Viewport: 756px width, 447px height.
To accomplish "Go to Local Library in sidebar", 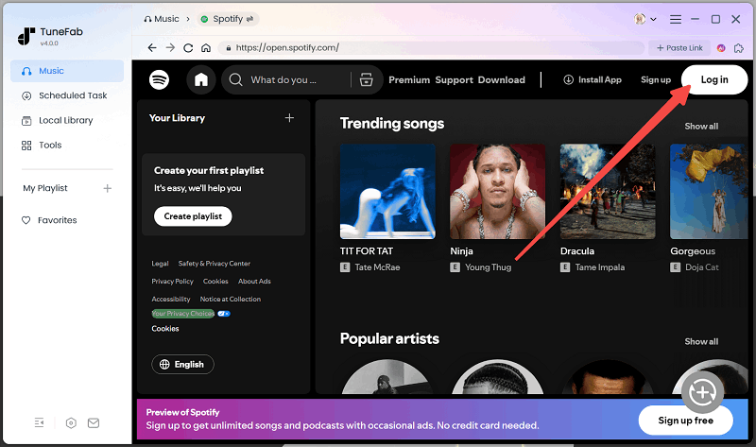I will (66, 120).
